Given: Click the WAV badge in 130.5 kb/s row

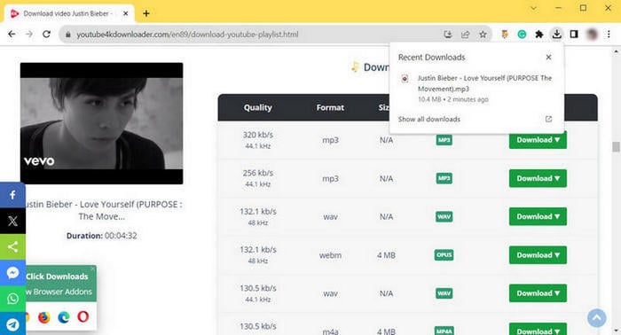Looking at the screenshot, I should (x=444, y=293).
